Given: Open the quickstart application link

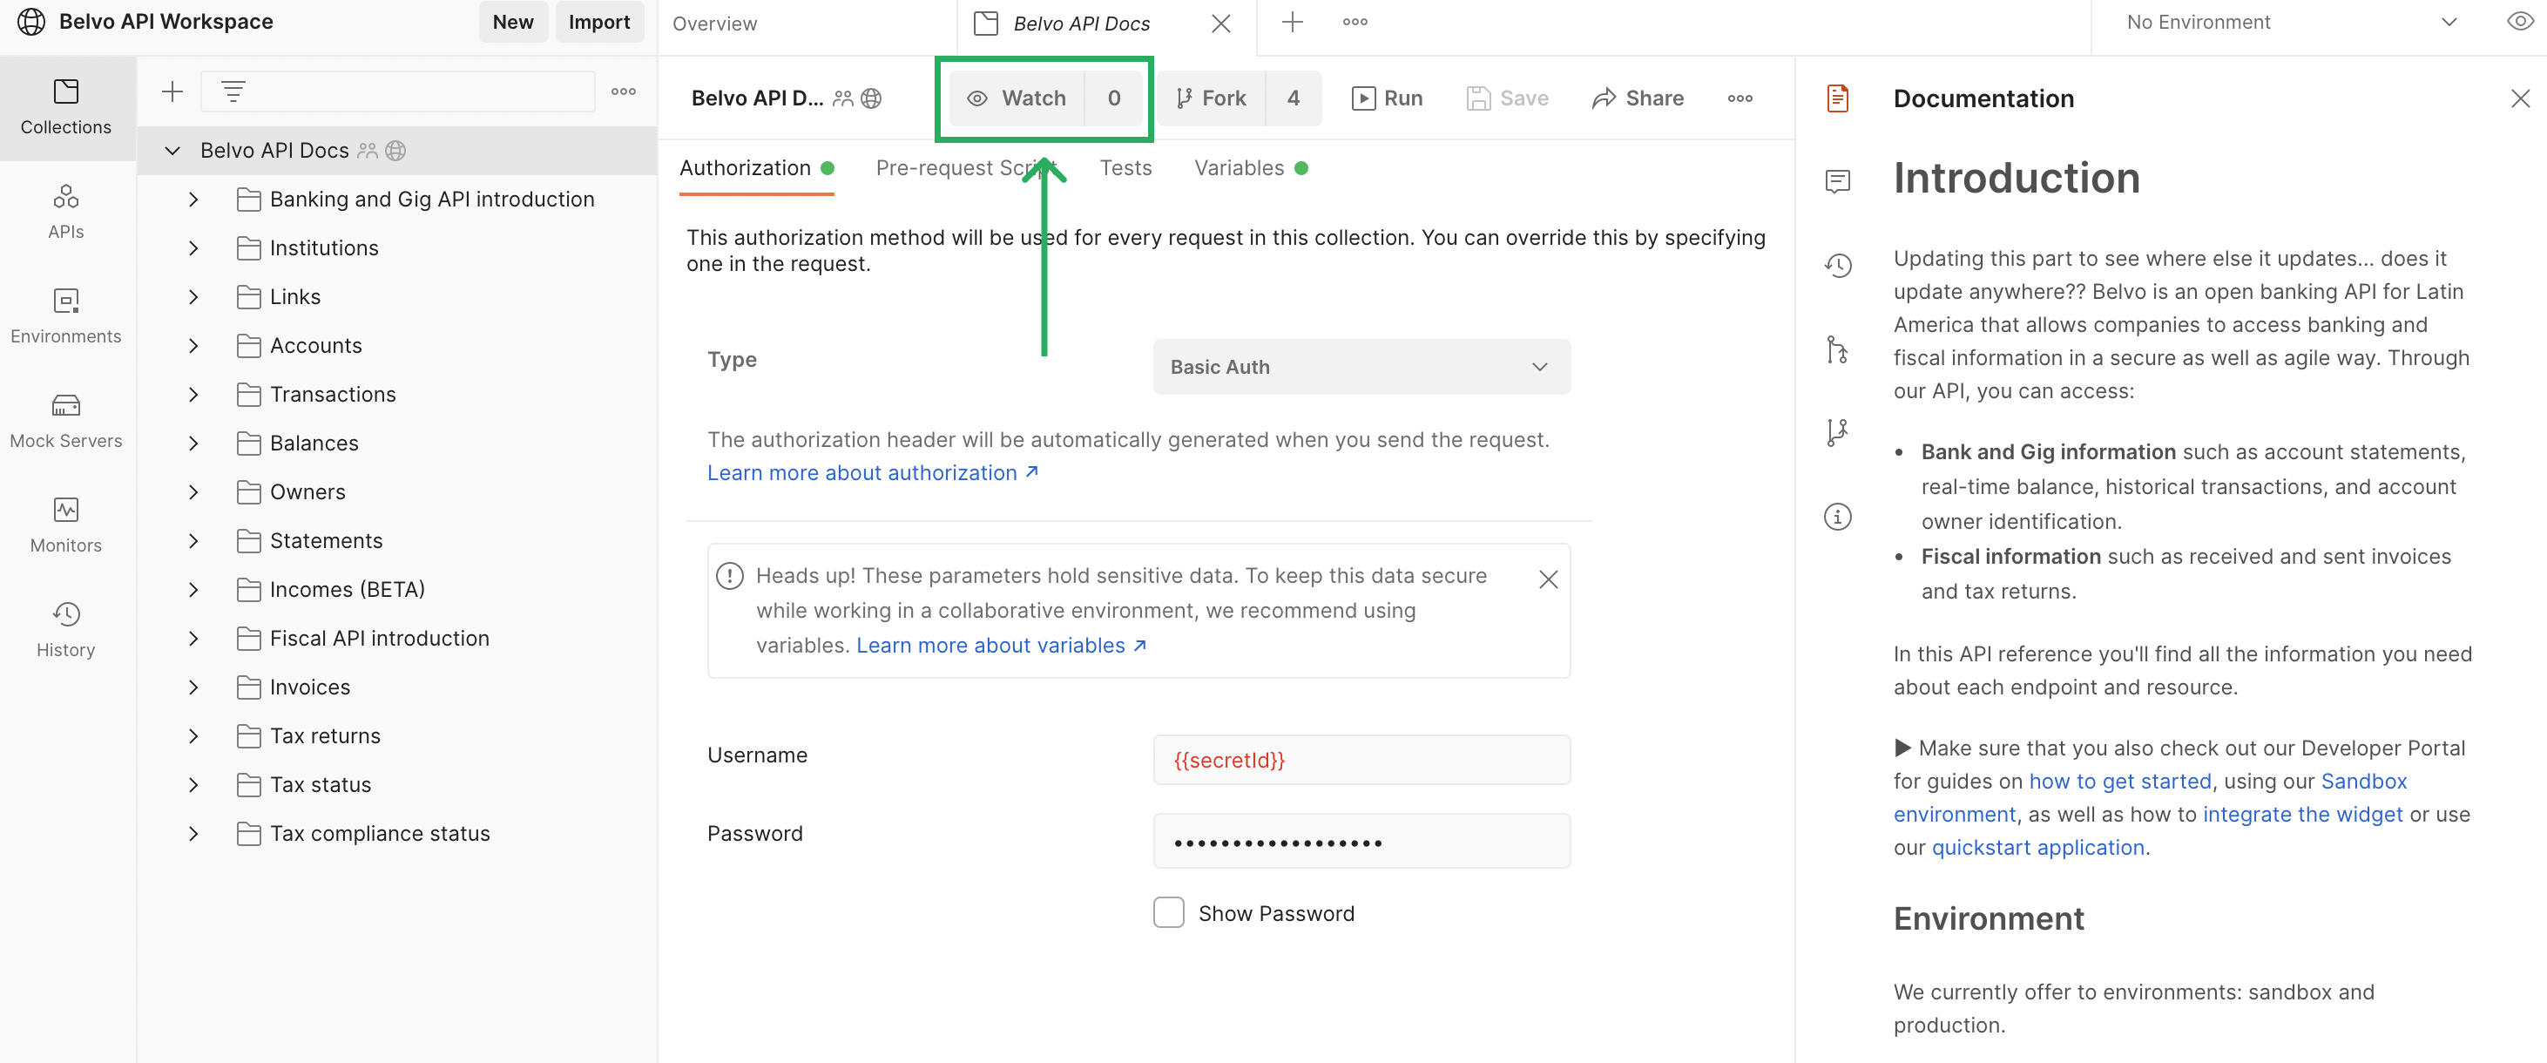Looking at the screenshot, I should pos(2037,848).
